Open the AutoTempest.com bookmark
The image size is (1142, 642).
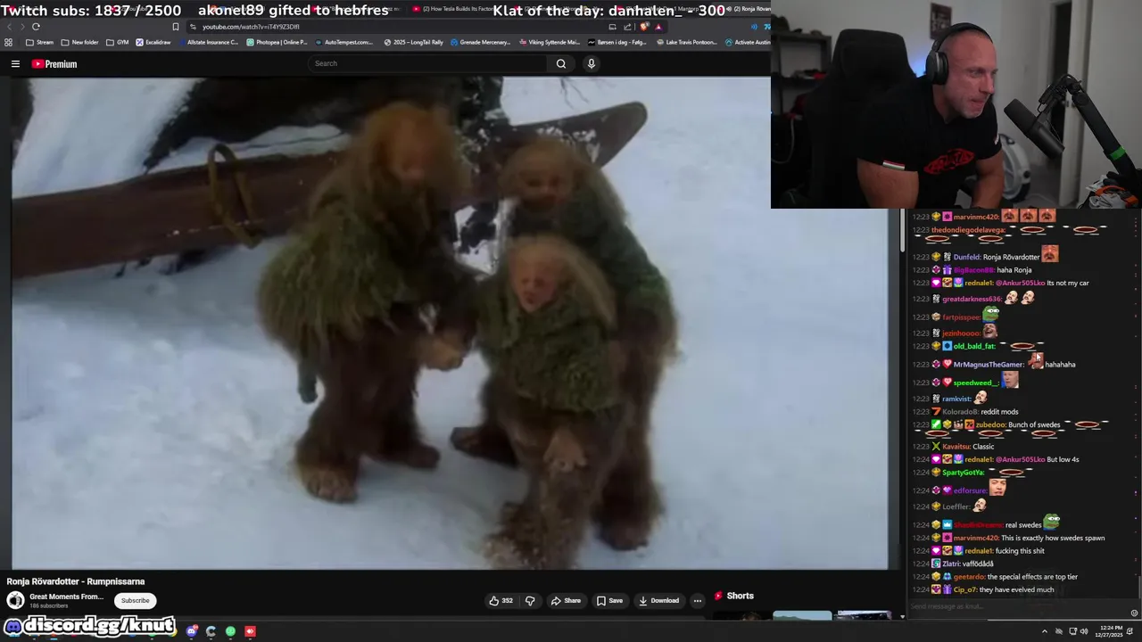tap(343, 42)
